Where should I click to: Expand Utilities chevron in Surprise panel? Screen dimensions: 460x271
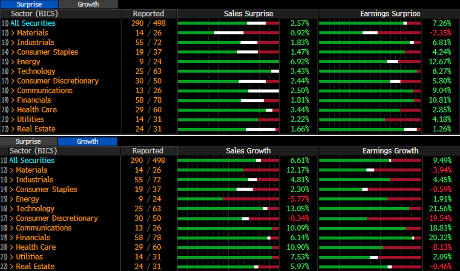(x=13, y=120)
